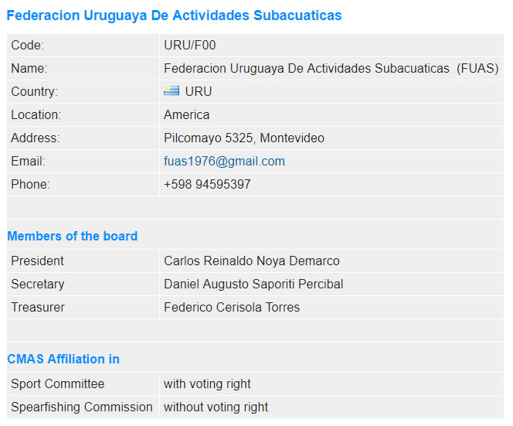Select the Pilcomayo 5325, Montevideo address

pyautogui.click(x=243, y=138)
